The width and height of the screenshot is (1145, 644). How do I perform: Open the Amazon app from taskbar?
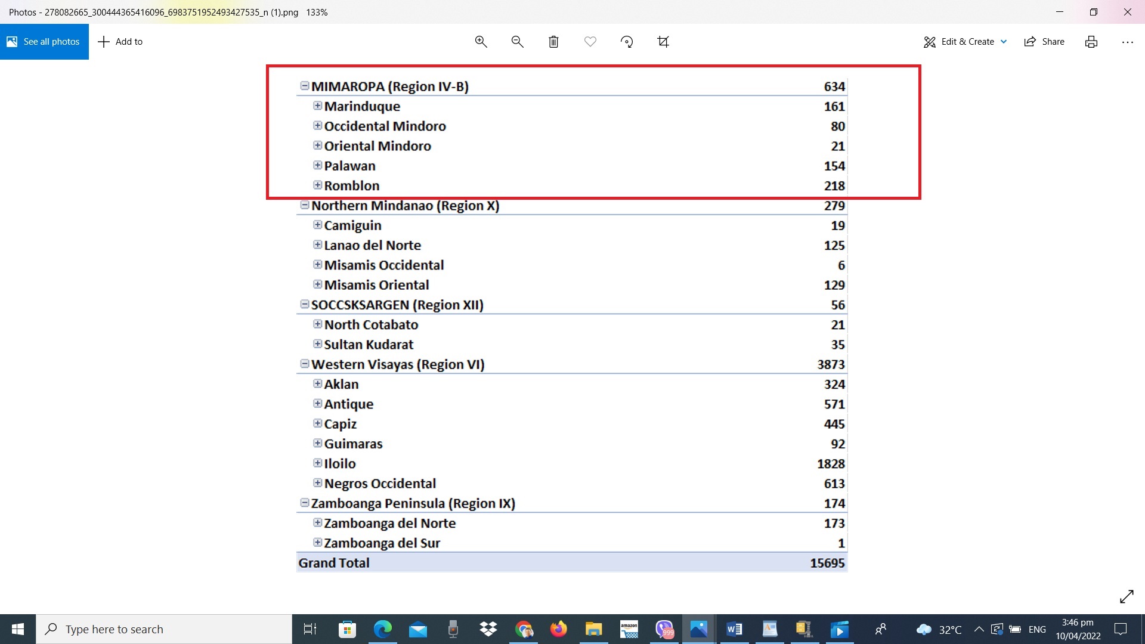[x=629, y=629]
